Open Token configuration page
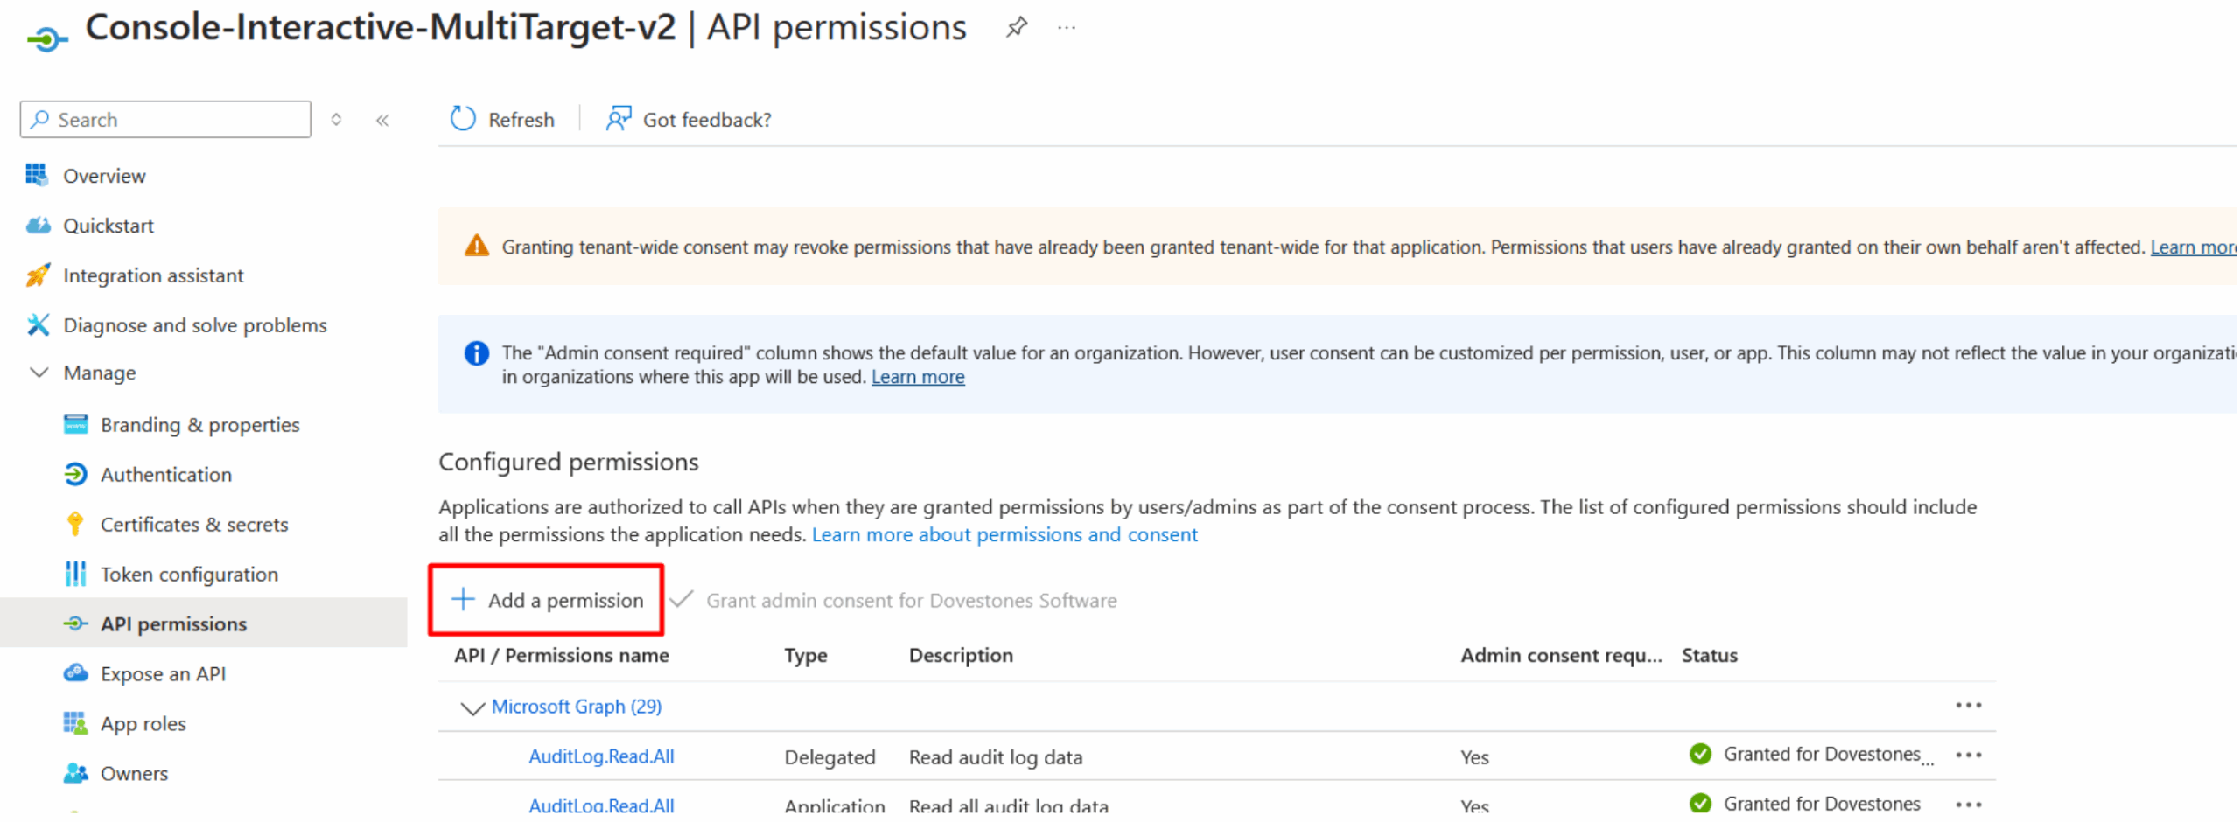The height and width of the screenshot is (822, 2240). pos(189,575)
